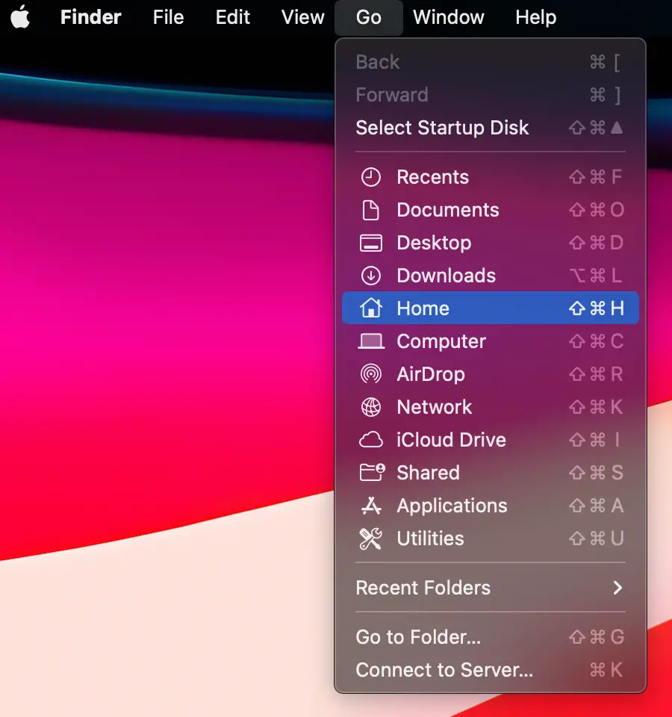The image size is (672, 717).
Task: Click the AirDrop radar icon
Action: (x=371, y=374)
